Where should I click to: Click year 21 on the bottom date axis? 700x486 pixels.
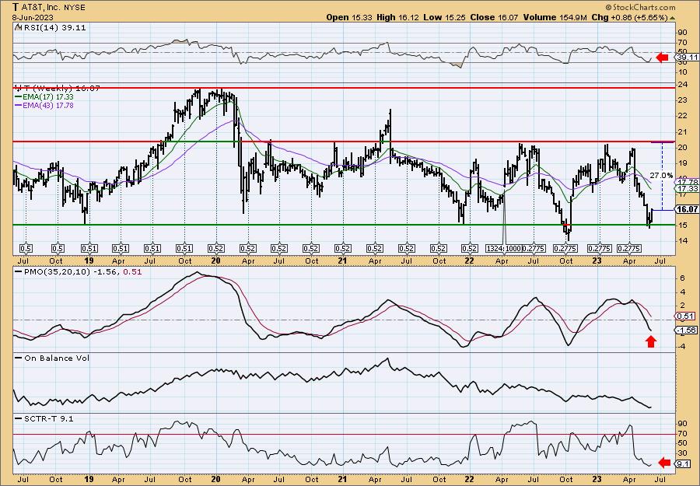coord(342,480)
